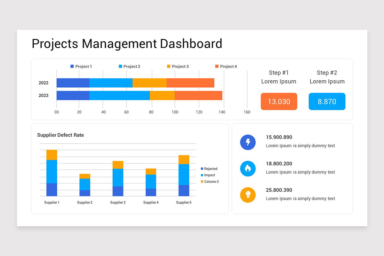
Task: Click the Rejected legend marker
Action: [x=202, y=169]
